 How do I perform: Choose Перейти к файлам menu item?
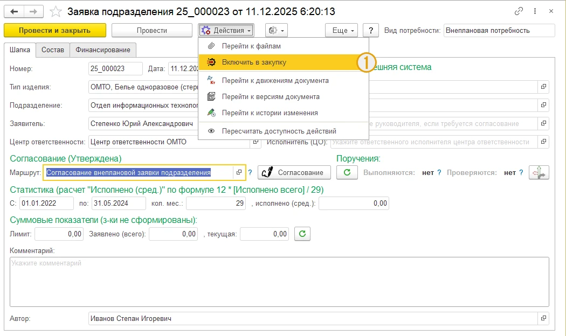pos(284,46)
